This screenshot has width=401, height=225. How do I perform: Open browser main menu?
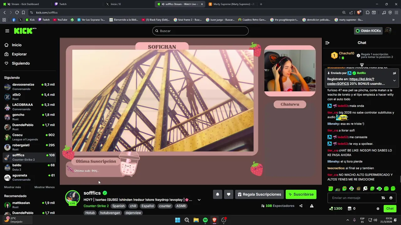396,12
